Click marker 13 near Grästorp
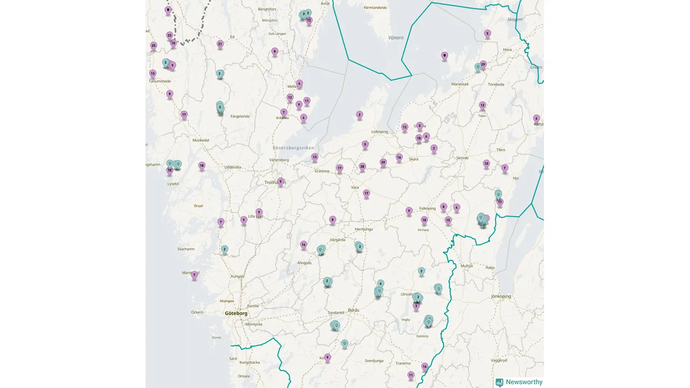Viewport: 690px width, 388px height. coord(315,158)
